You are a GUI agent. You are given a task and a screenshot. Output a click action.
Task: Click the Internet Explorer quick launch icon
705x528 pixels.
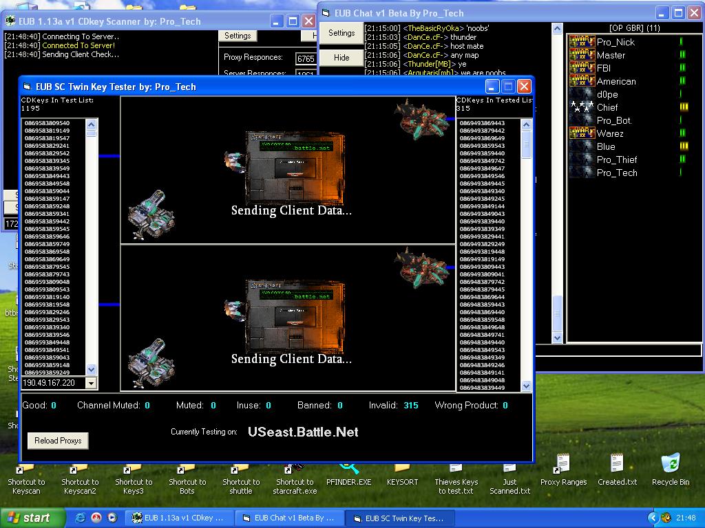(x=81, y=518)
